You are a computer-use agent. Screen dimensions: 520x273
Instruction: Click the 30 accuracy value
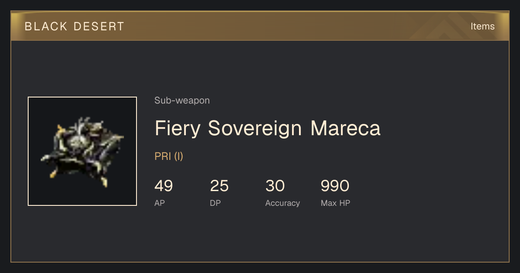[275, 186]
